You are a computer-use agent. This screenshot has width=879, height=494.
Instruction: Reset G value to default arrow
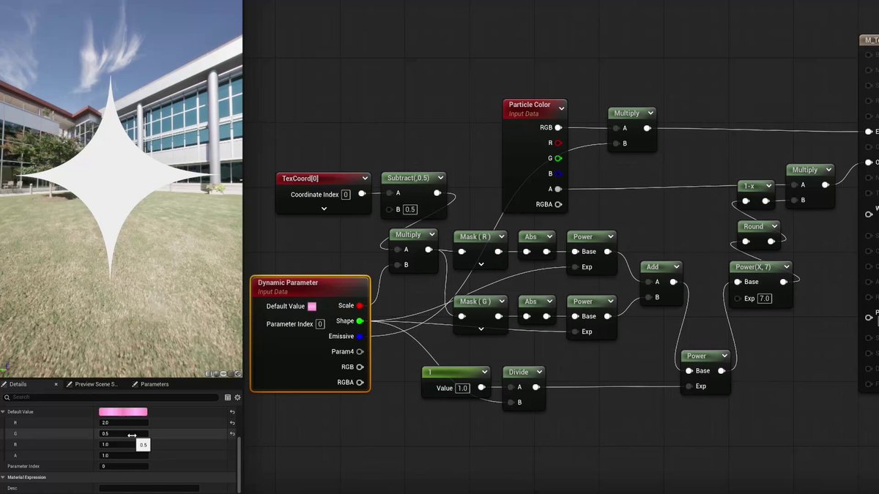coord(232,434)
